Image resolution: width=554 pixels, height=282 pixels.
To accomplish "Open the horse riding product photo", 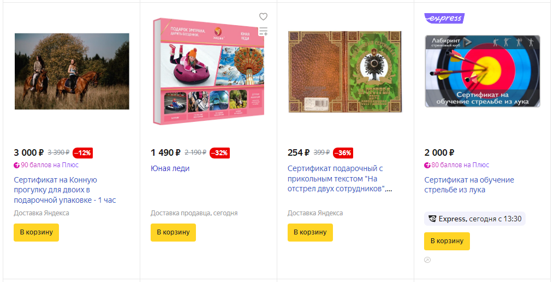I will click(x=72, y=71).
